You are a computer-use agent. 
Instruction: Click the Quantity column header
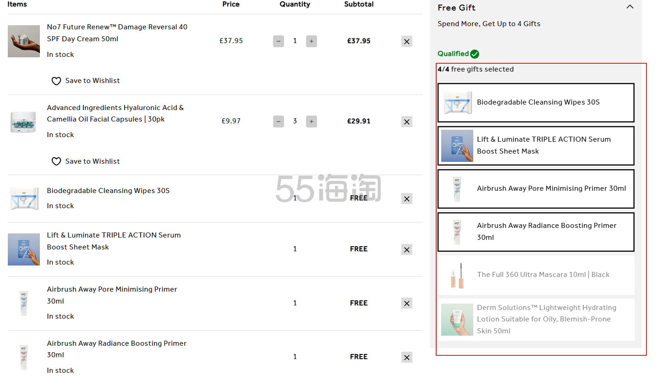point(295,4)
